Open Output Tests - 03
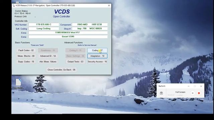 [x=75, y=62]
